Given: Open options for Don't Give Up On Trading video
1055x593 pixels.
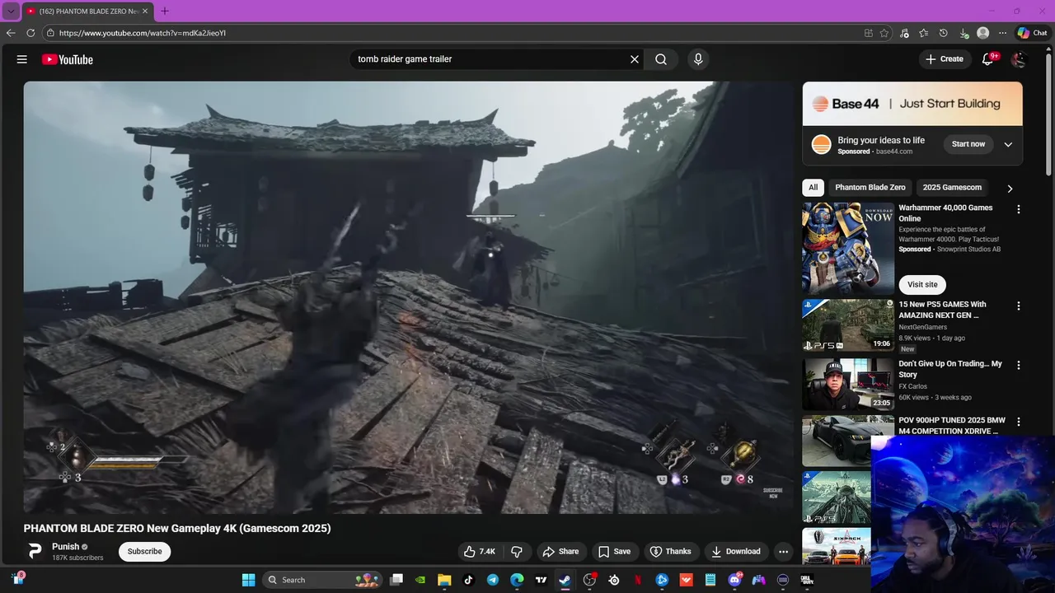Looking at the screenshot, I should click(x=1018, y=365).
